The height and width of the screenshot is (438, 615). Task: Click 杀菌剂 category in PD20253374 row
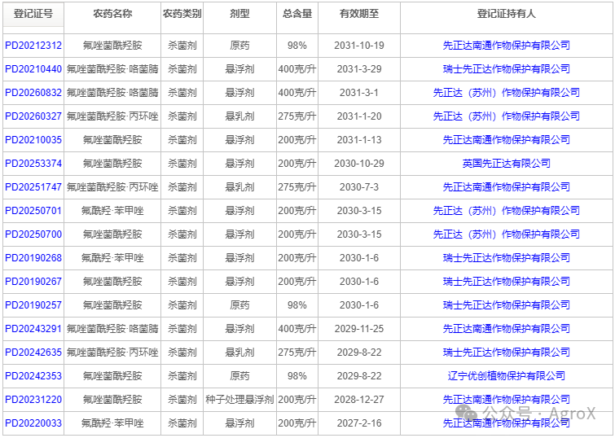(182, 163)
